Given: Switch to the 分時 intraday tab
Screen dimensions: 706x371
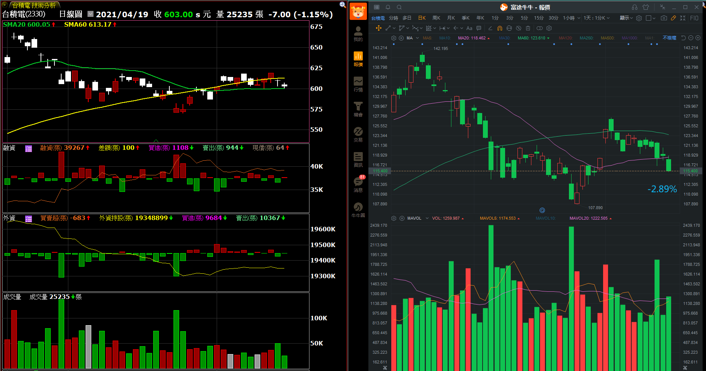Looking at the screenshot, I should pos(393,18).
